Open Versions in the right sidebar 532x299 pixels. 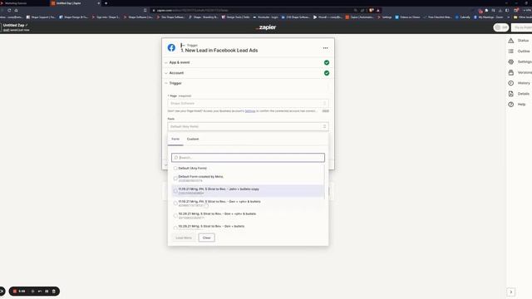[519, 72]
